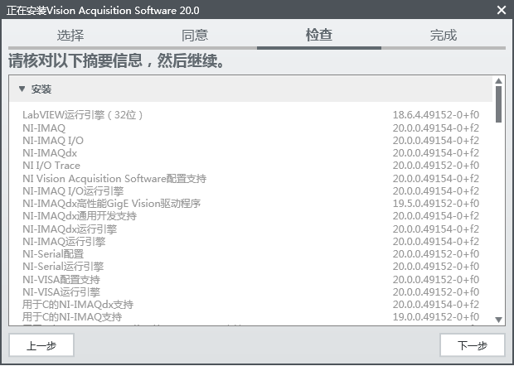
Task: Select the NI-IMAQdx通用开发支持 row
Action: click(x=250, y=216)
